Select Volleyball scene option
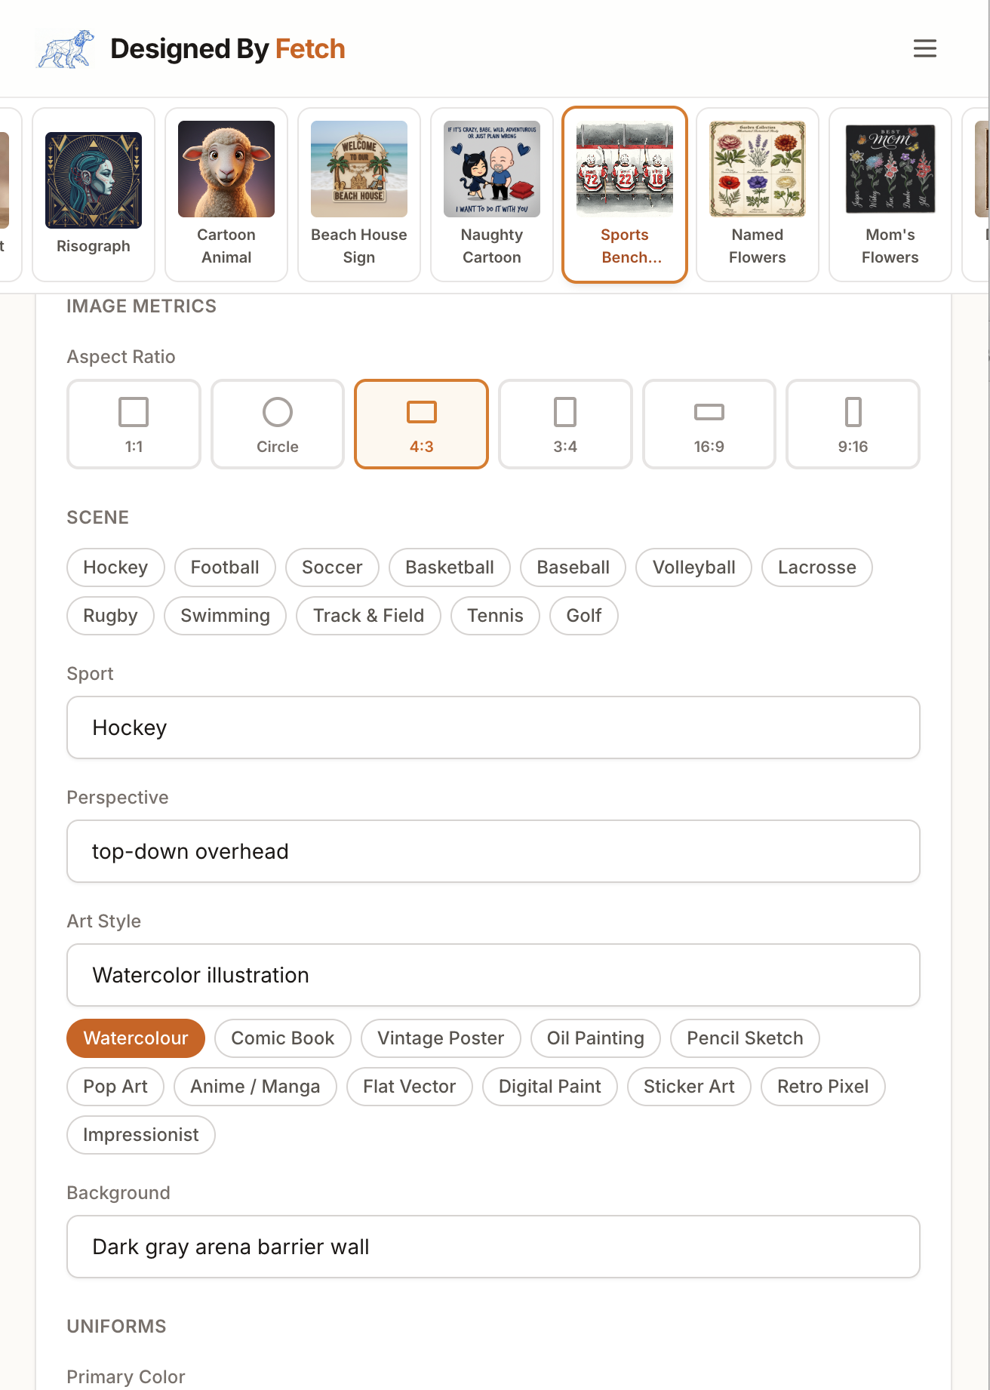 tap(694, 567)
